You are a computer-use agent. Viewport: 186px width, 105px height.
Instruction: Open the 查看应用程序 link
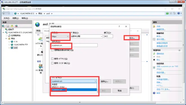pyautogui.click(x=162, y=43)
